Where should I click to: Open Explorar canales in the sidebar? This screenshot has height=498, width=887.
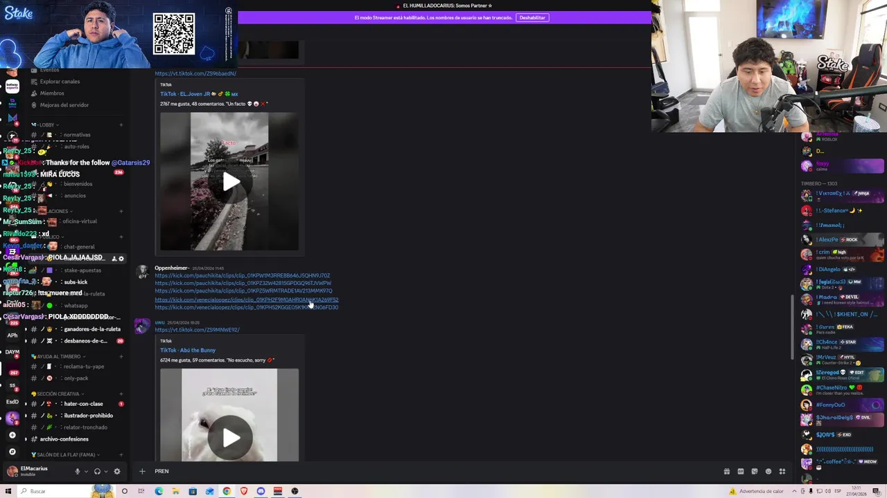(x=60, y=82)
